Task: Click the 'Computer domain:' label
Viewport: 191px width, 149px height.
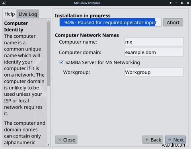Action: (80, 52)
